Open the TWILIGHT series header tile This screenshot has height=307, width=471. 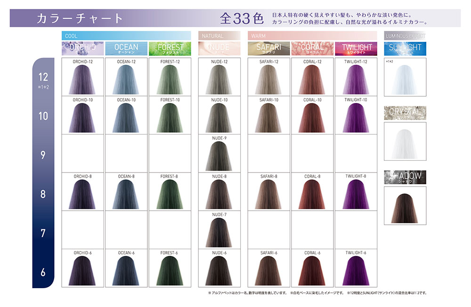[x=356, y=48]
